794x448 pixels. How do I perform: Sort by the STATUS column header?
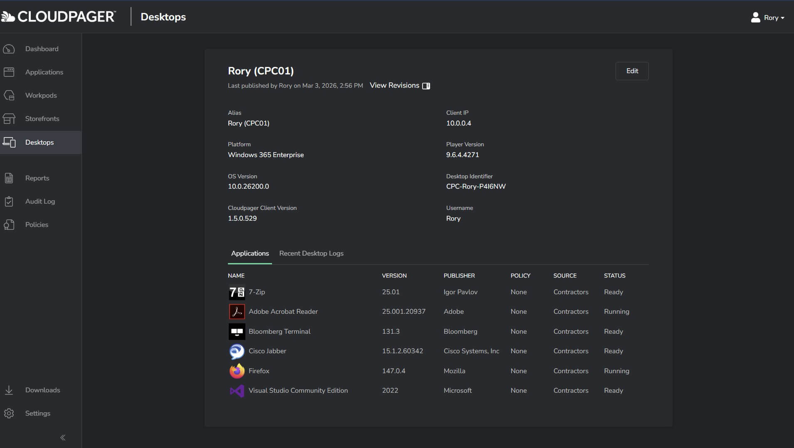(x=614, y=276)
